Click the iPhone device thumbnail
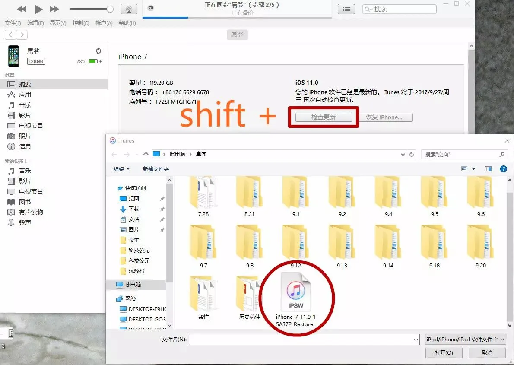 13,56
